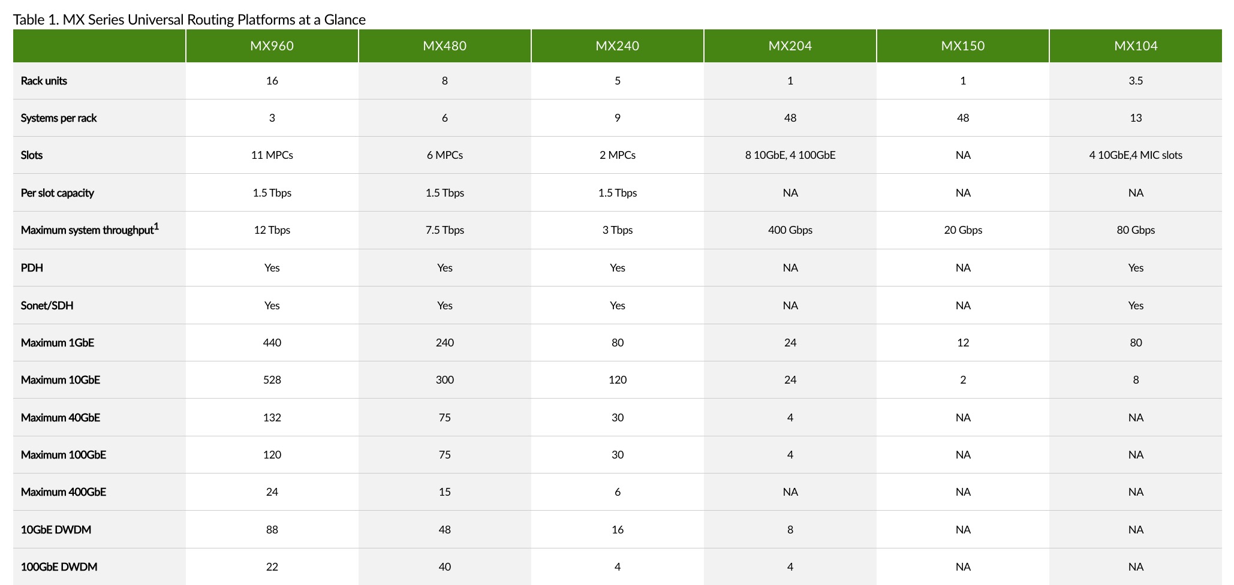Image resolution: width=1234 pixels, height=585 pixels.
Task: Click the footnote 1 superscript on throughput
Action: pyautogui.click(x=156, y=226)
